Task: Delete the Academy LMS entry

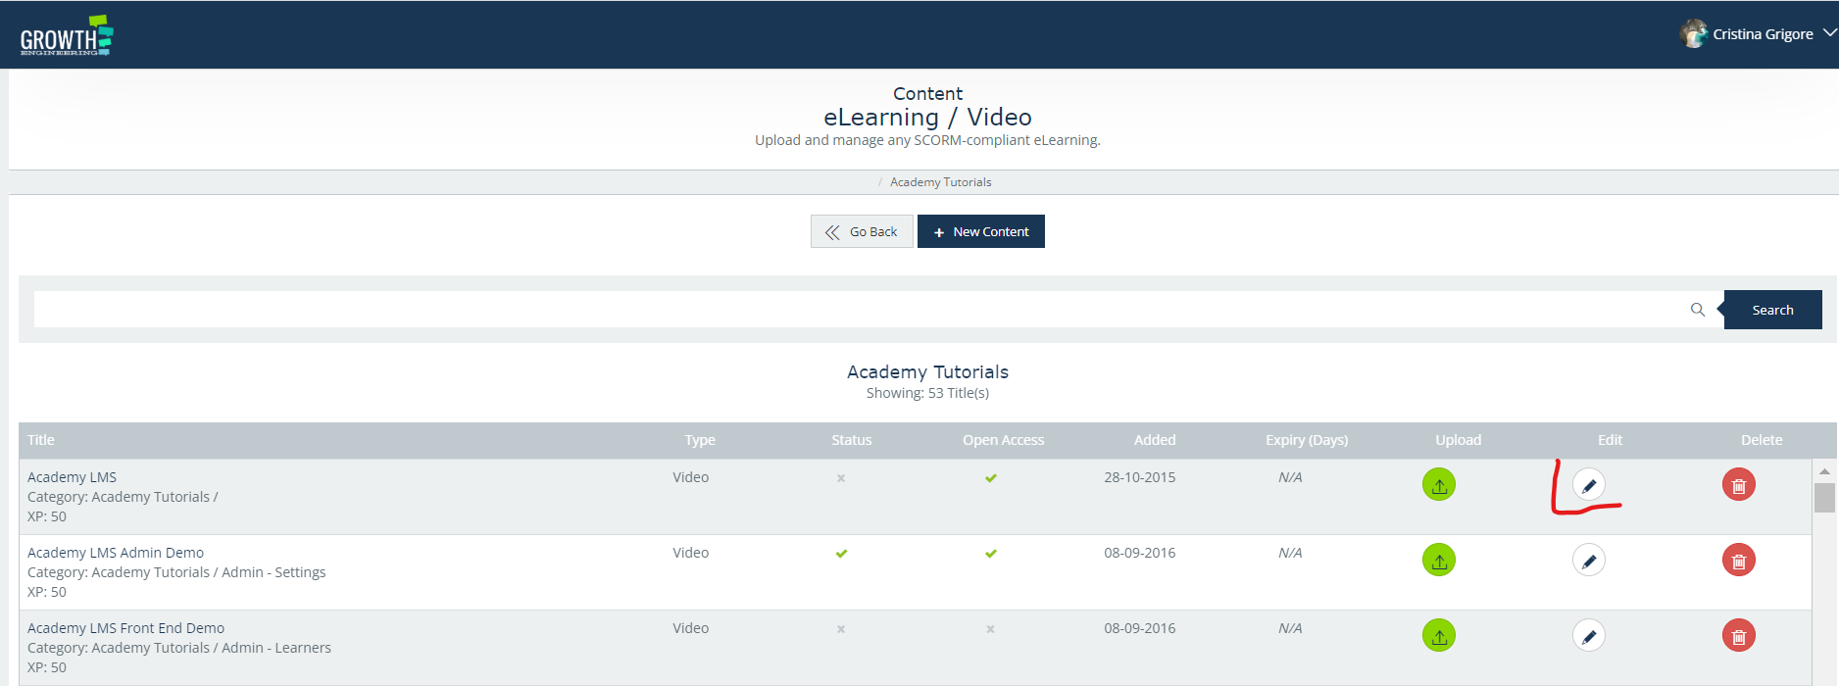Action: point(1738,485)
